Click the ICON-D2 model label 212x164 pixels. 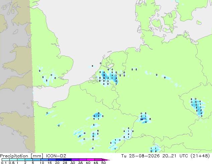pyautogui.click(x=56, y=156)
